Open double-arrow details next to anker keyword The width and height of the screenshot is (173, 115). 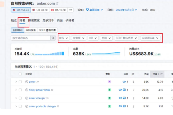click(38, 82)
